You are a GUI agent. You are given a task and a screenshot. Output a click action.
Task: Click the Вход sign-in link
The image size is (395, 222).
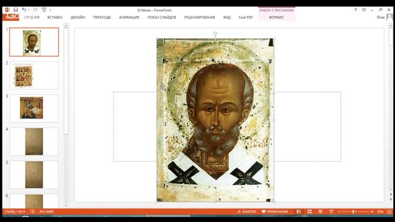(381, 17)
